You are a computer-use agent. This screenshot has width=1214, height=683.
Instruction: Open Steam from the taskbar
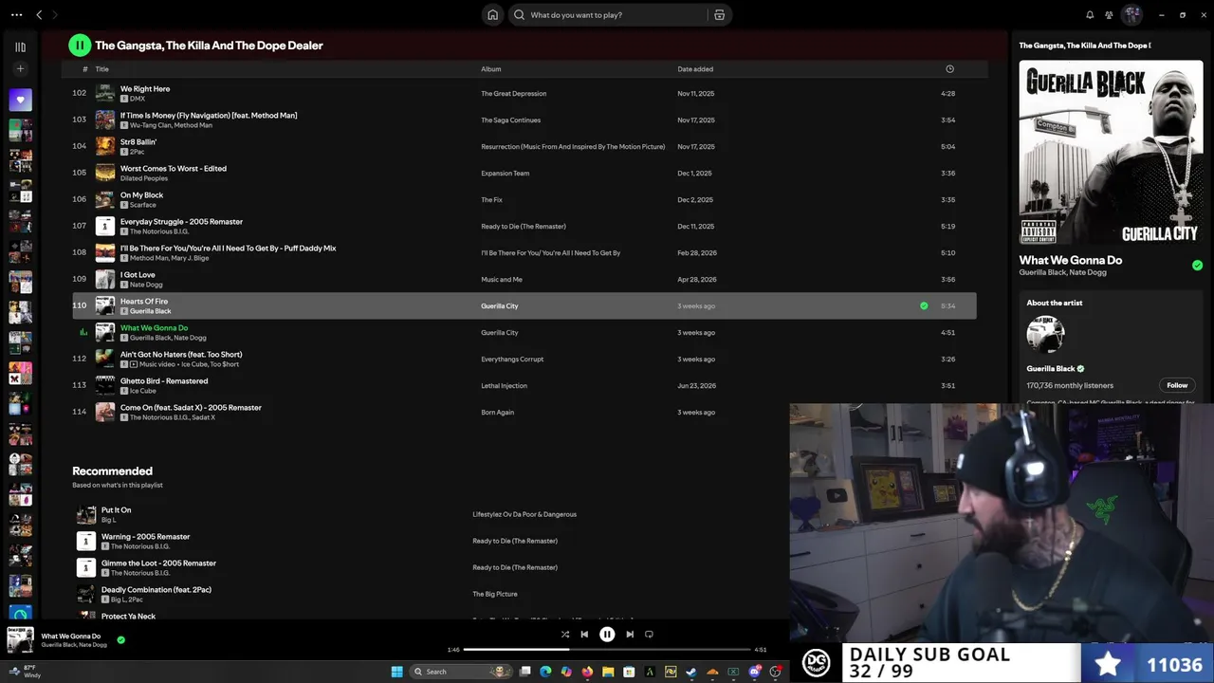click(691, 672)
